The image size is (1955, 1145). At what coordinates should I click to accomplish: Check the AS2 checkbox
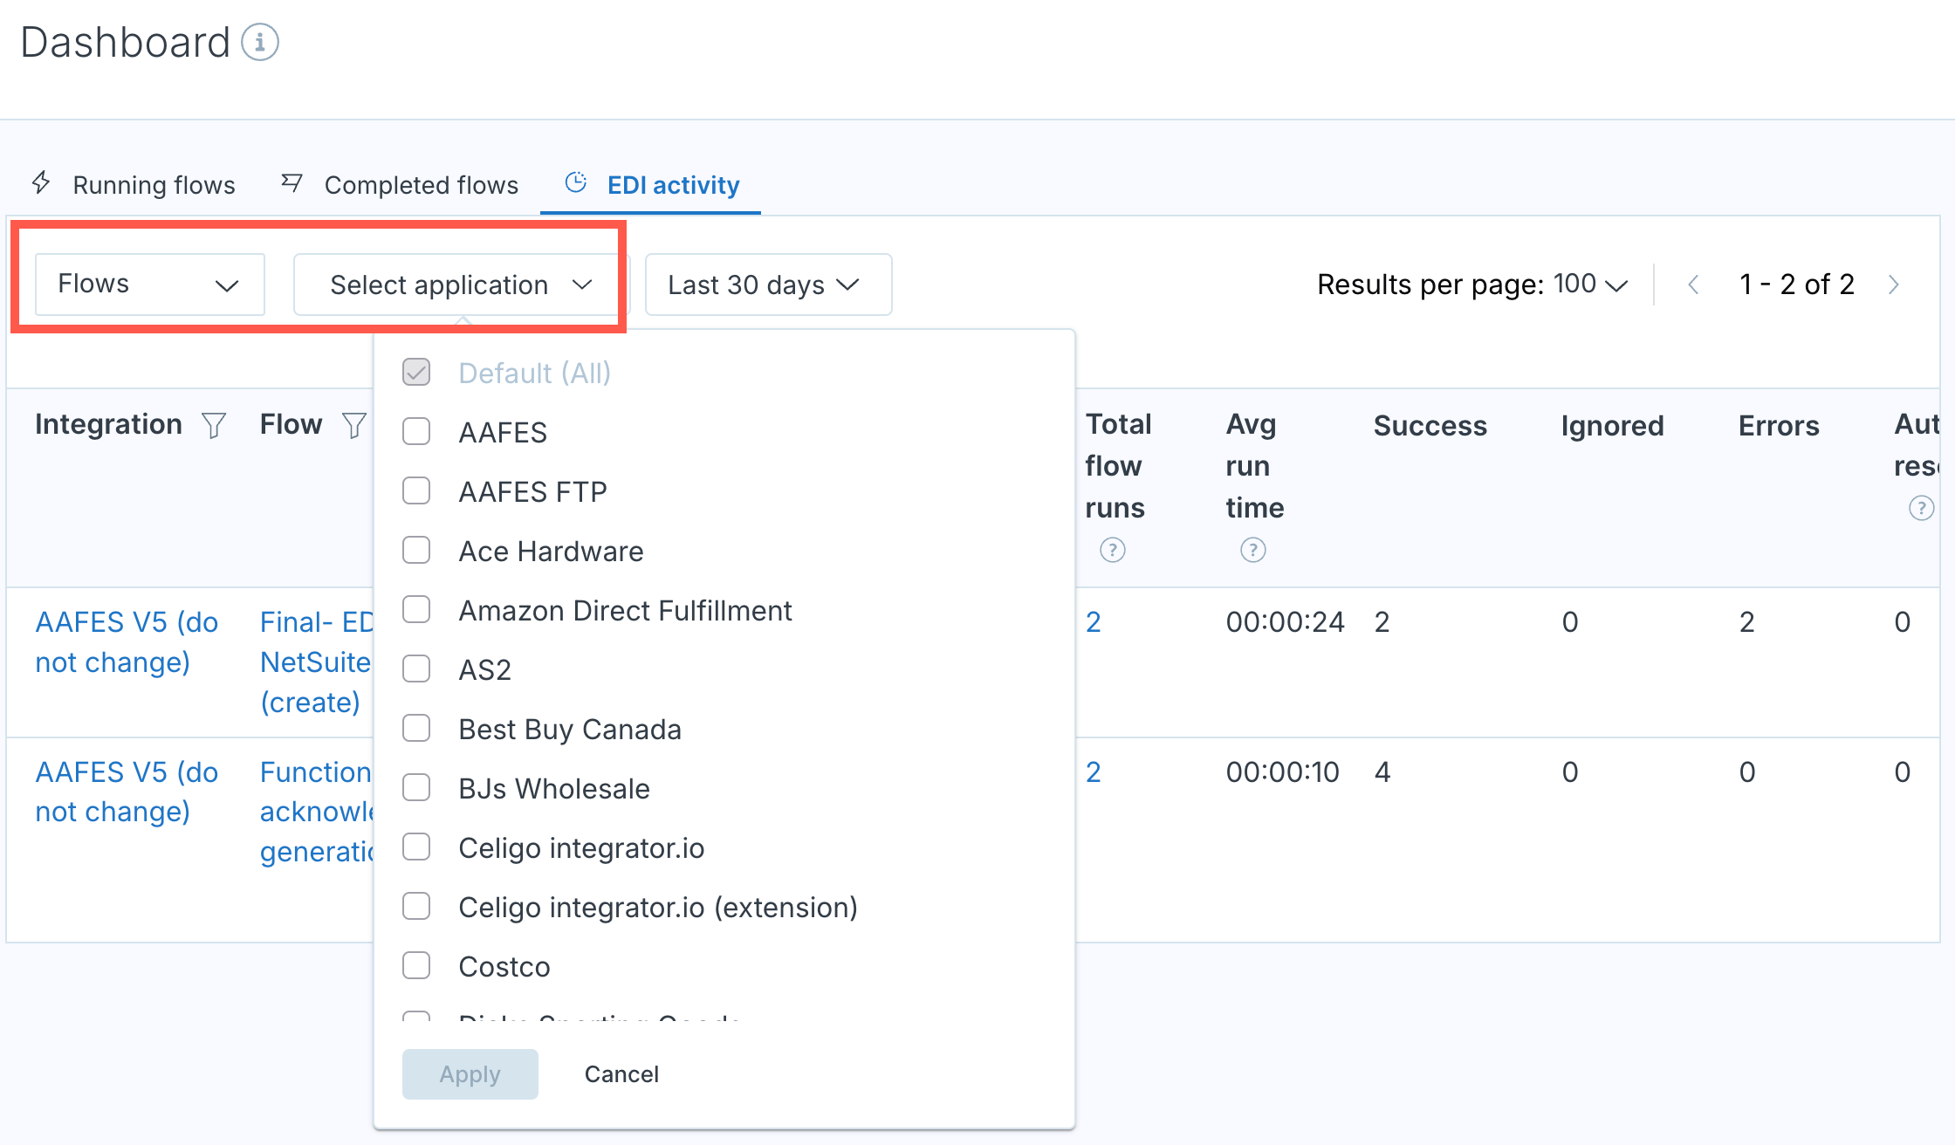(x=416, y=668)
